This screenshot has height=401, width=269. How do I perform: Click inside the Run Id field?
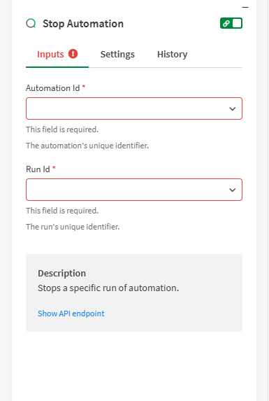(x=134, y=190)
